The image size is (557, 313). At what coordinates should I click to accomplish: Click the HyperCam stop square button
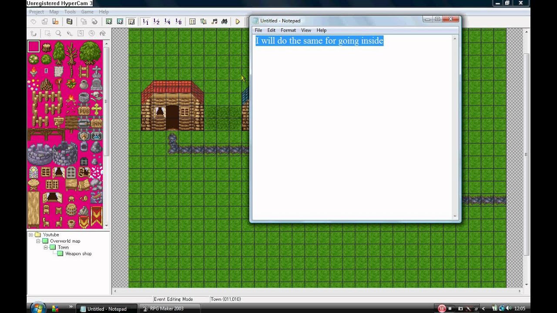[451, 309]
